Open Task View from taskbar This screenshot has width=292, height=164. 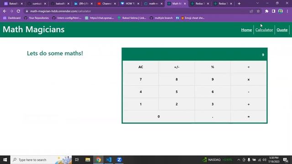click(x=77, y=160)
